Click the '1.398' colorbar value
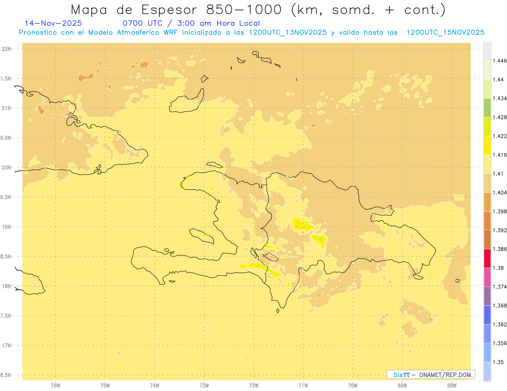The image size is (507, 391). point(500,211)
